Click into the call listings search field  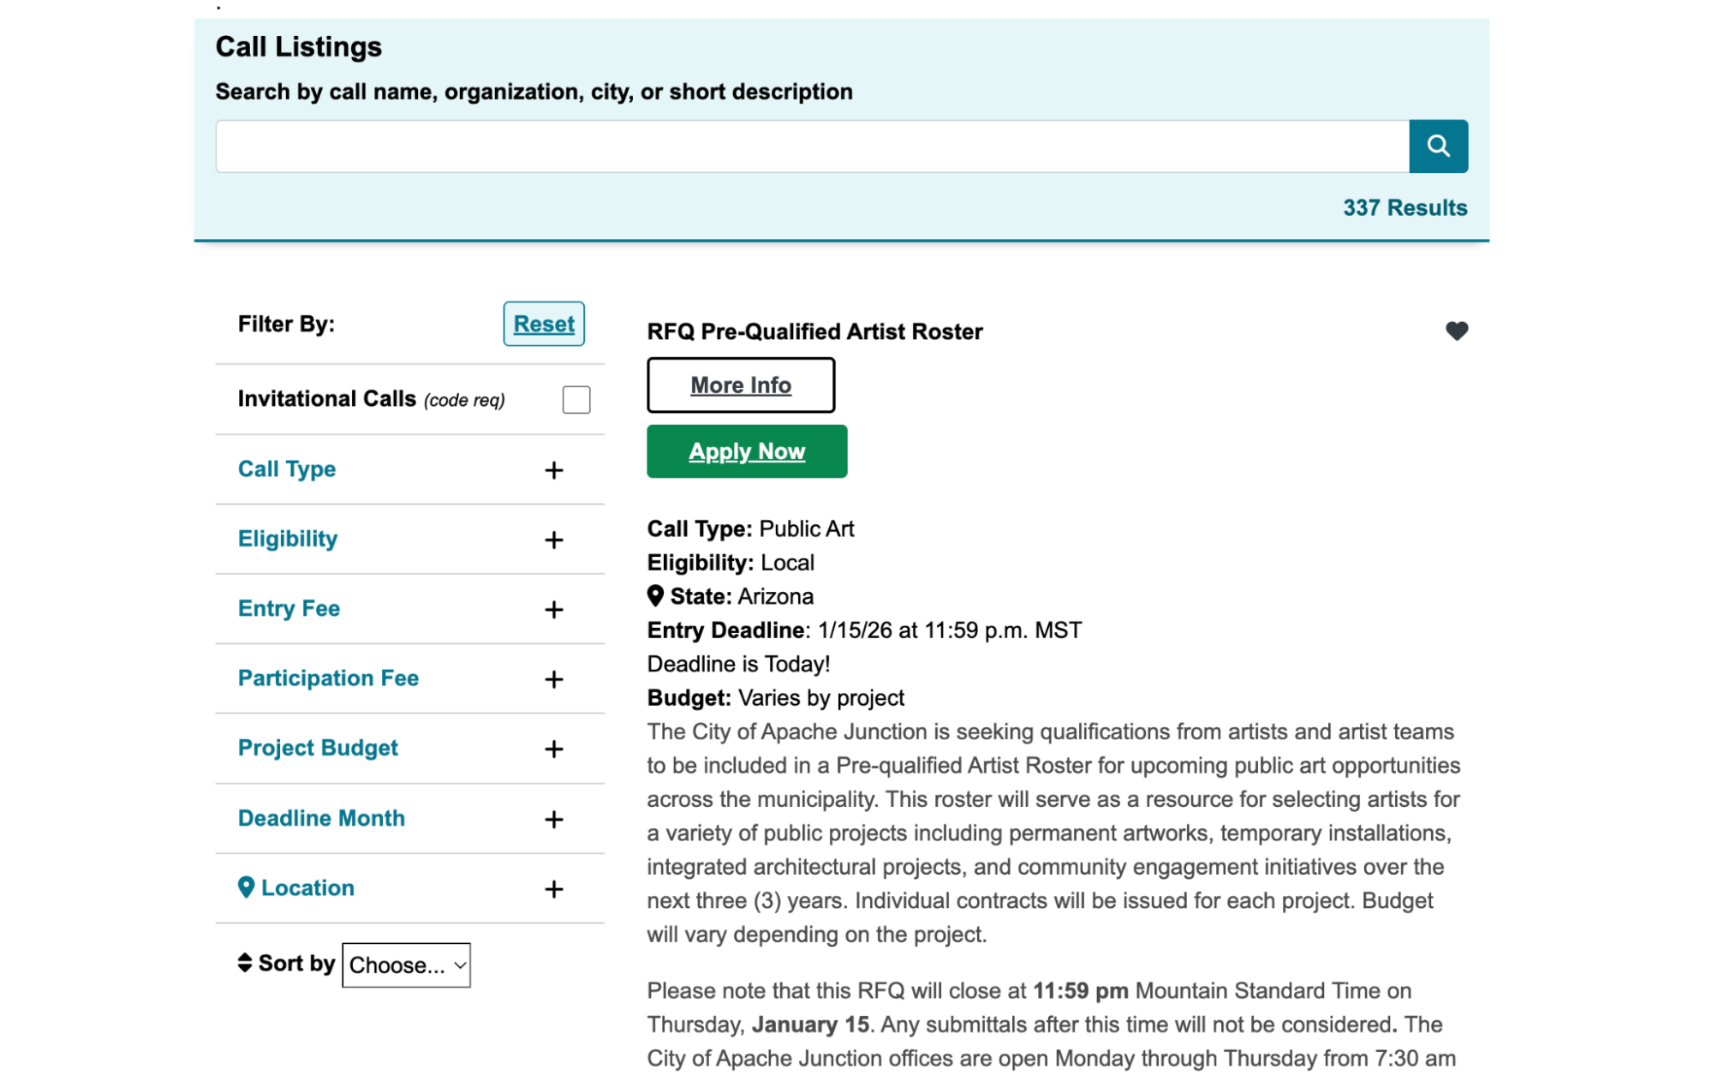coord(811,146)
